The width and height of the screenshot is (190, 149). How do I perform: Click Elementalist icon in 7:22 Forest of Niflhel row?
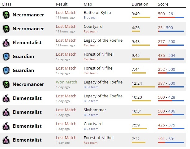tap(6, 140)
